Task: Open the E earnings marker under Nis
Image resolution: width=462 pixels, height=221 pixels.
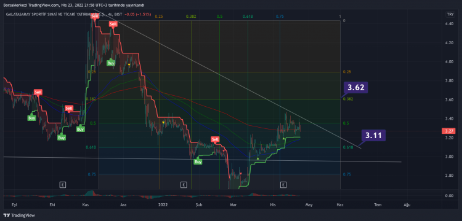Action: [x=283, y=185]
